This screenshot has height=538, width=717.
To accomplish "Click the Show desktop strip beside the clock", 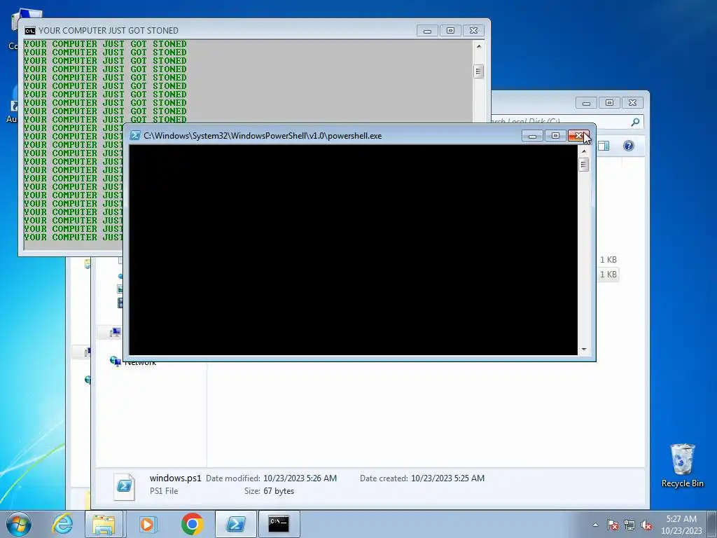I will point(712,524).
